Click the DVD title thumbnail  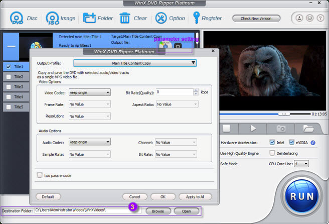point(36,41)
